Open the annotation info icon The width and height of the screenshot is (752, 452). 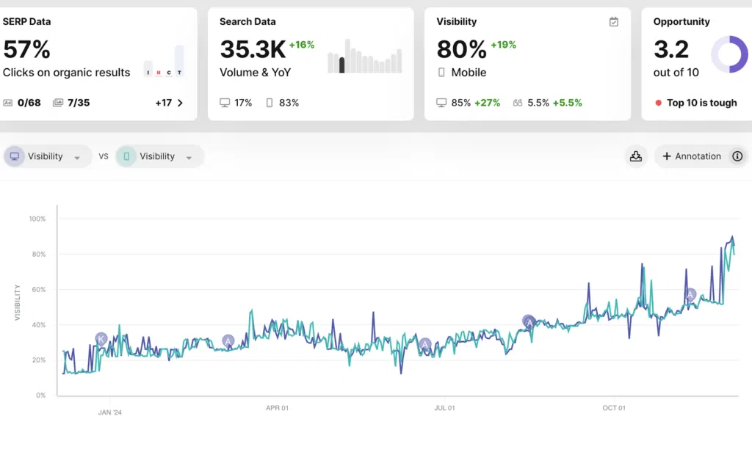click(x=737, y=156)
